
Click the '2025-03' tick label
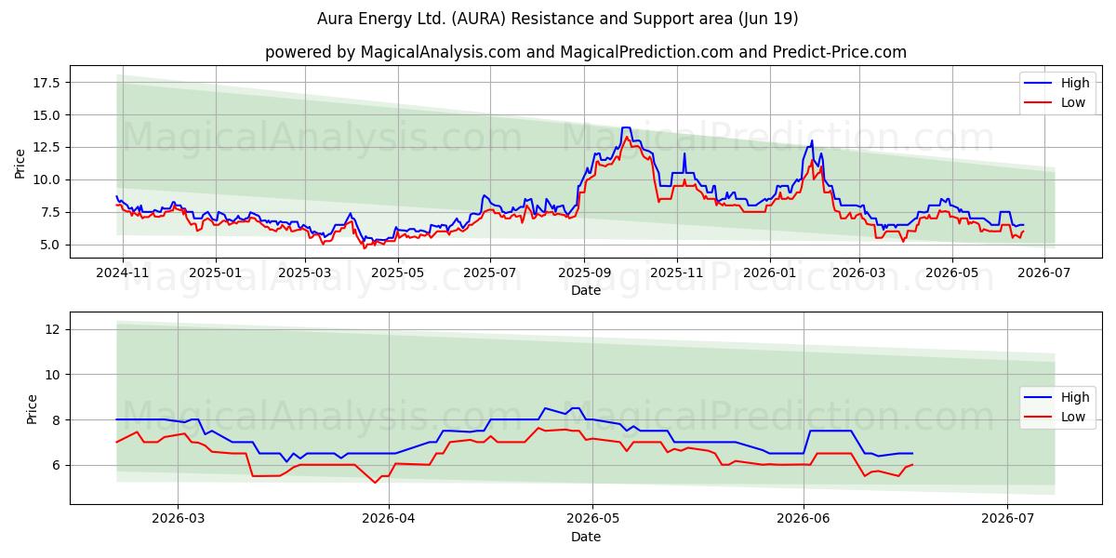[x=306, y=272]
